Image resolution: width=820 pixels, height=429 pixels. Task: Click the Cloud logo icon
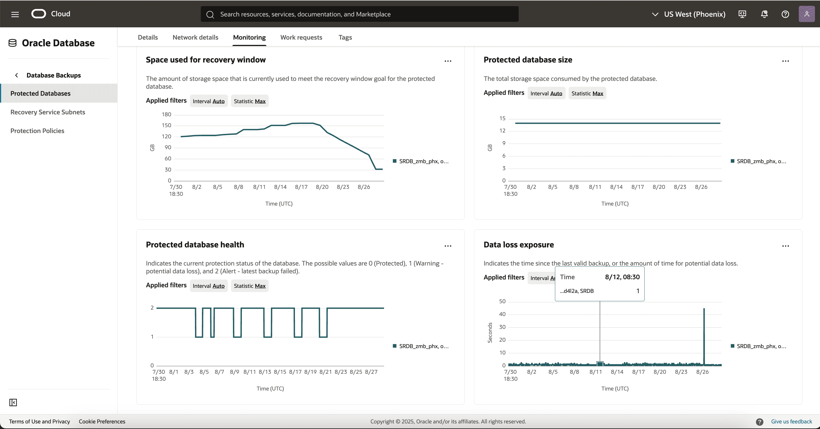click(x=39, y=14)
